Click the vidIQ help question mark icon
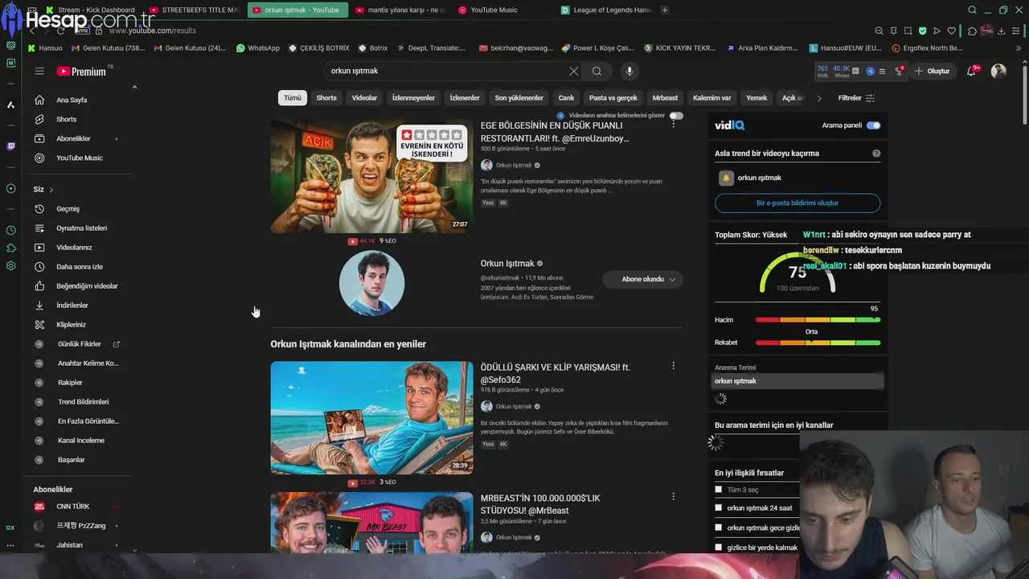 876,153
